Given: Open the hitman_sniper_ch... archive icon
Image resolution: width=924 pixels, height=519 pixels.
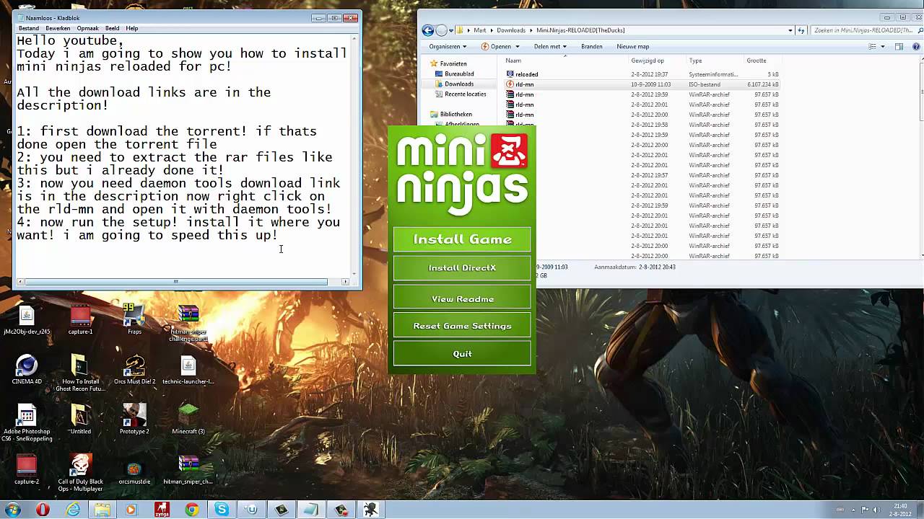Looking at the screenshot, I should point(188,469).
